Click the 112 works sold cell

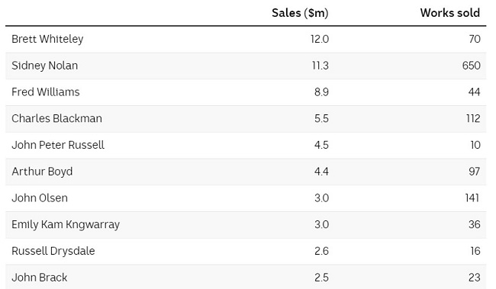point(473,118)
